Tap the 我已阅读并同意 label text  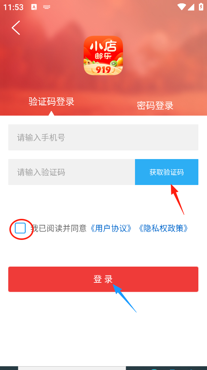[58, 228]
